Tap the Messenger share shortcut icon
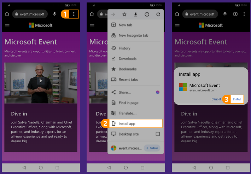Image resolution: width=251 pixels, height=174 pixels. (x=158, y=92)
